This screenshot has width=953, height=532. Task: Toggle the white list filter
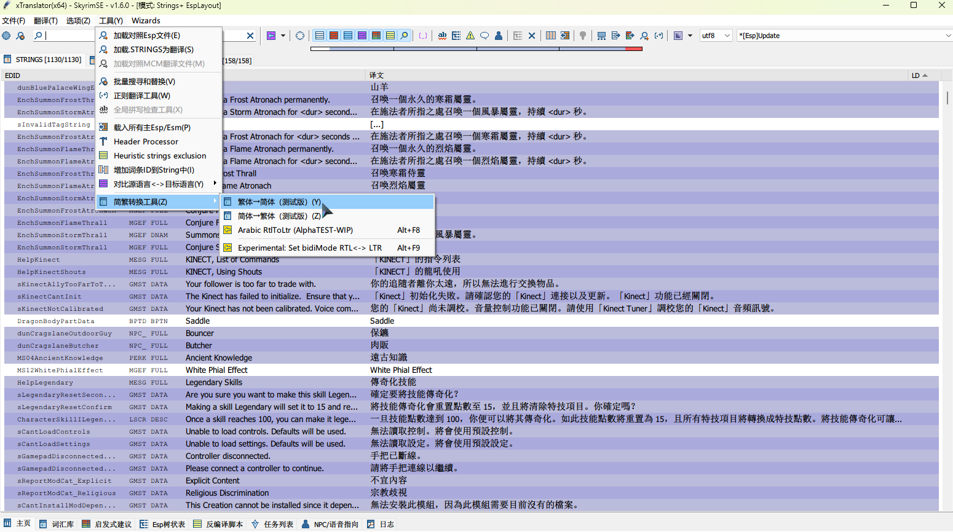(320, 36)
